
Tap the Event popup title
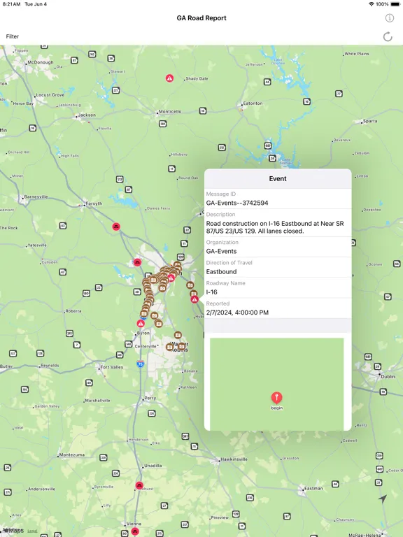(278, 178)
